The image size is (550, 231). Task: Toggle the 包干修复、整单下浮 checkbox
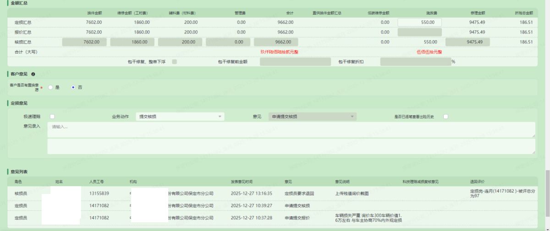(x=175, y=62)
